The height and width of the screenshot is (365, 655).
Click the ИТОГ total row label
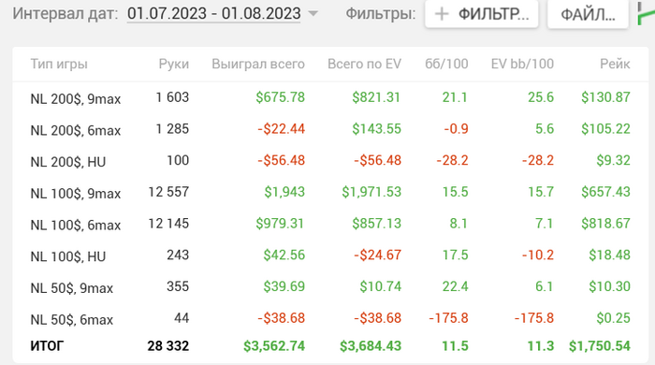click(x=47, y=346)
